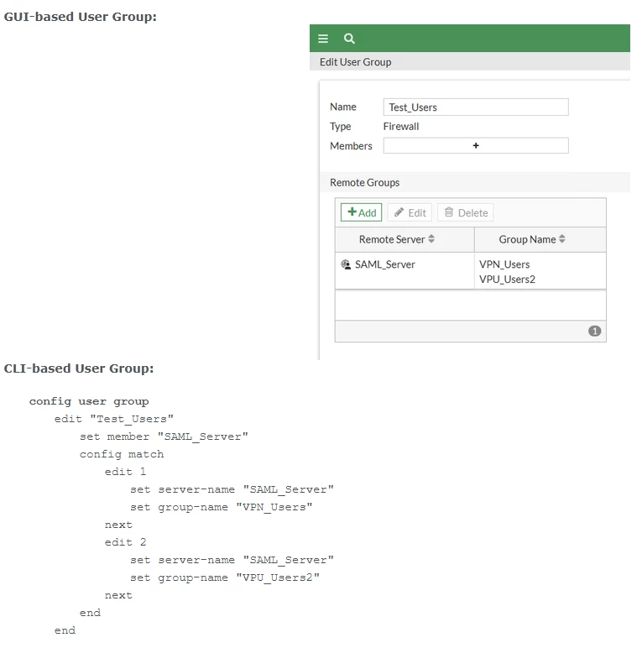Click the Edit remote group button
The height and width of the screenshot is (648, 642).
click(x=410, y=212)
